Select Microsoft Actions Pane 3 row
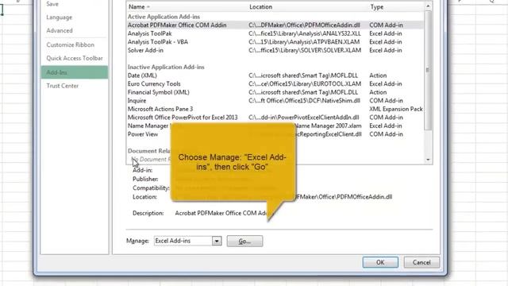508x286 pixels. pyautogui.click(x=275, y=109)
